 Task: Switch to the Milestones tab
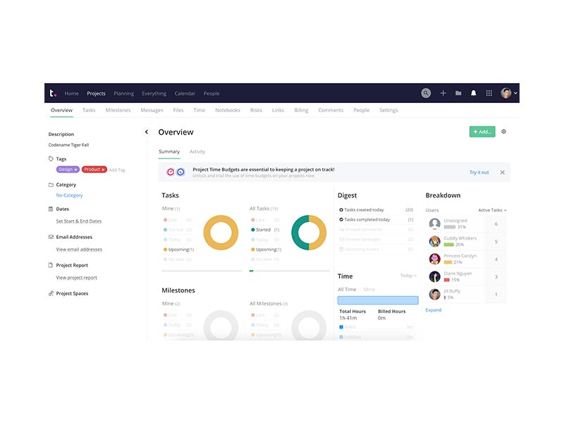coord(118,110)
